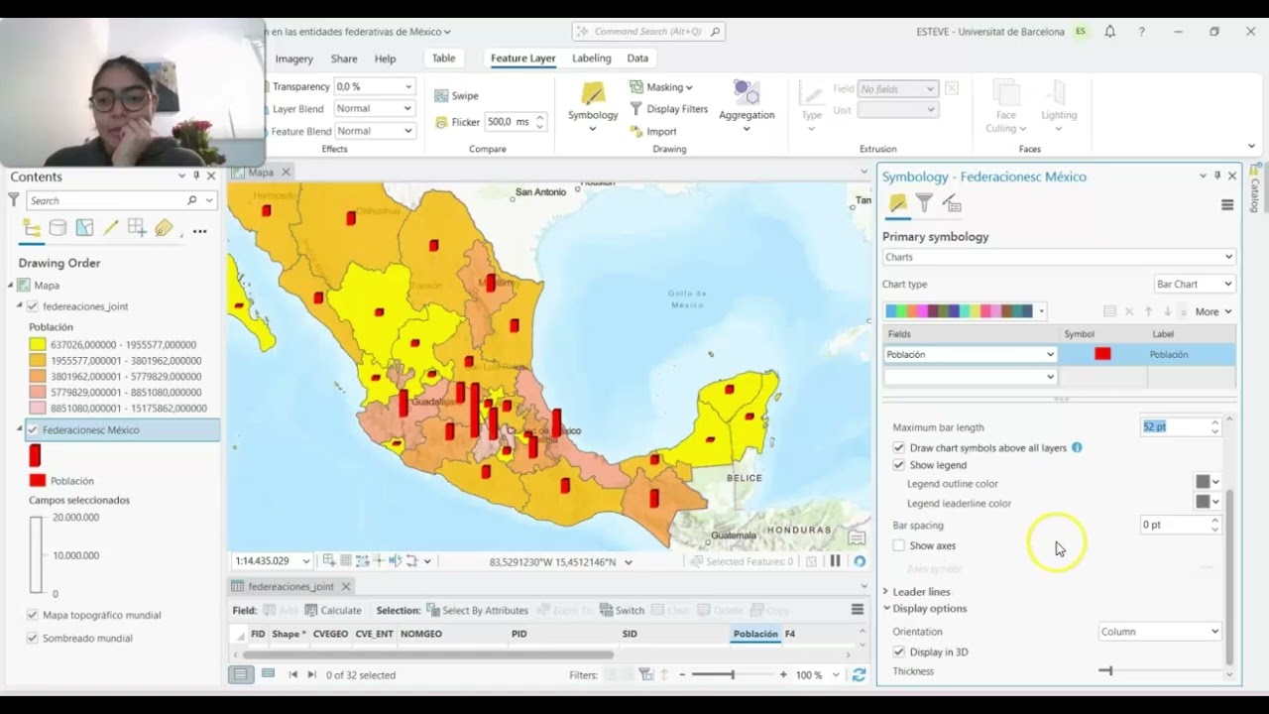
Task: Open the map scale dropdown
Action: pyautogui.click(x=306, y=561)
